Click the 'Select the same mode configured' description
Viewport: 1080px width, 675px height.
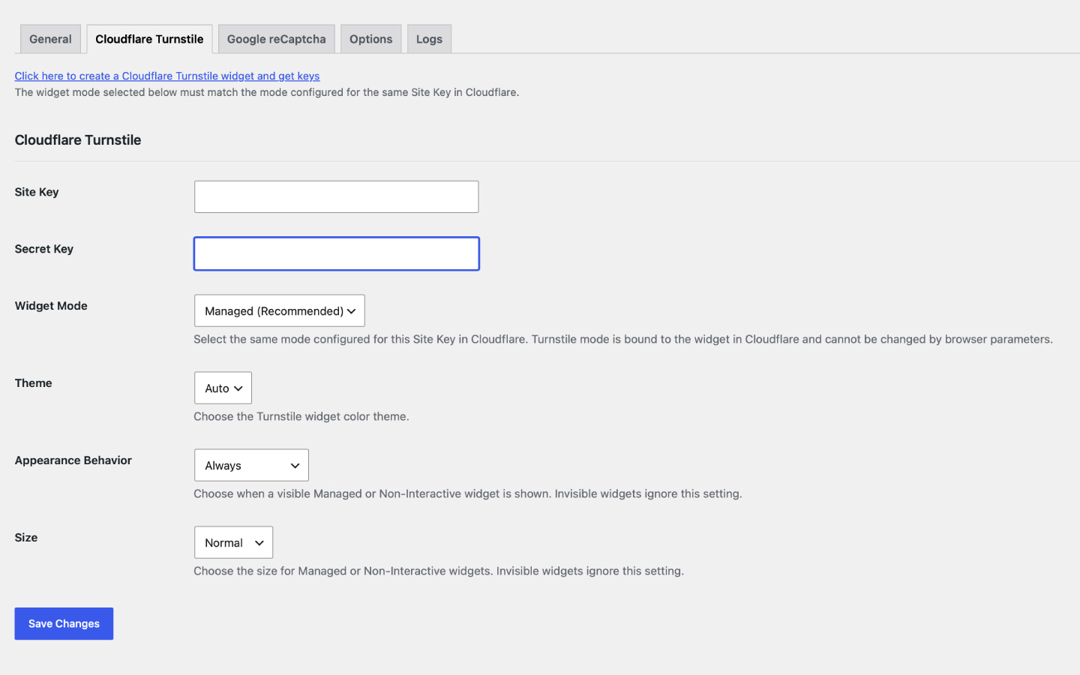click(x=623, y=339)
